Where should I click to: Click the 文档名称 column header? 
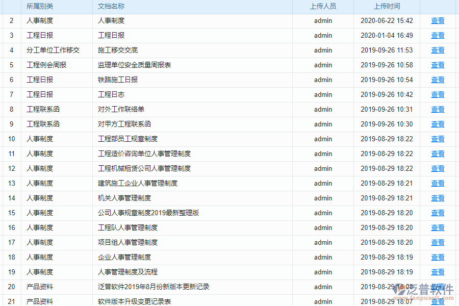click(111, 6)
